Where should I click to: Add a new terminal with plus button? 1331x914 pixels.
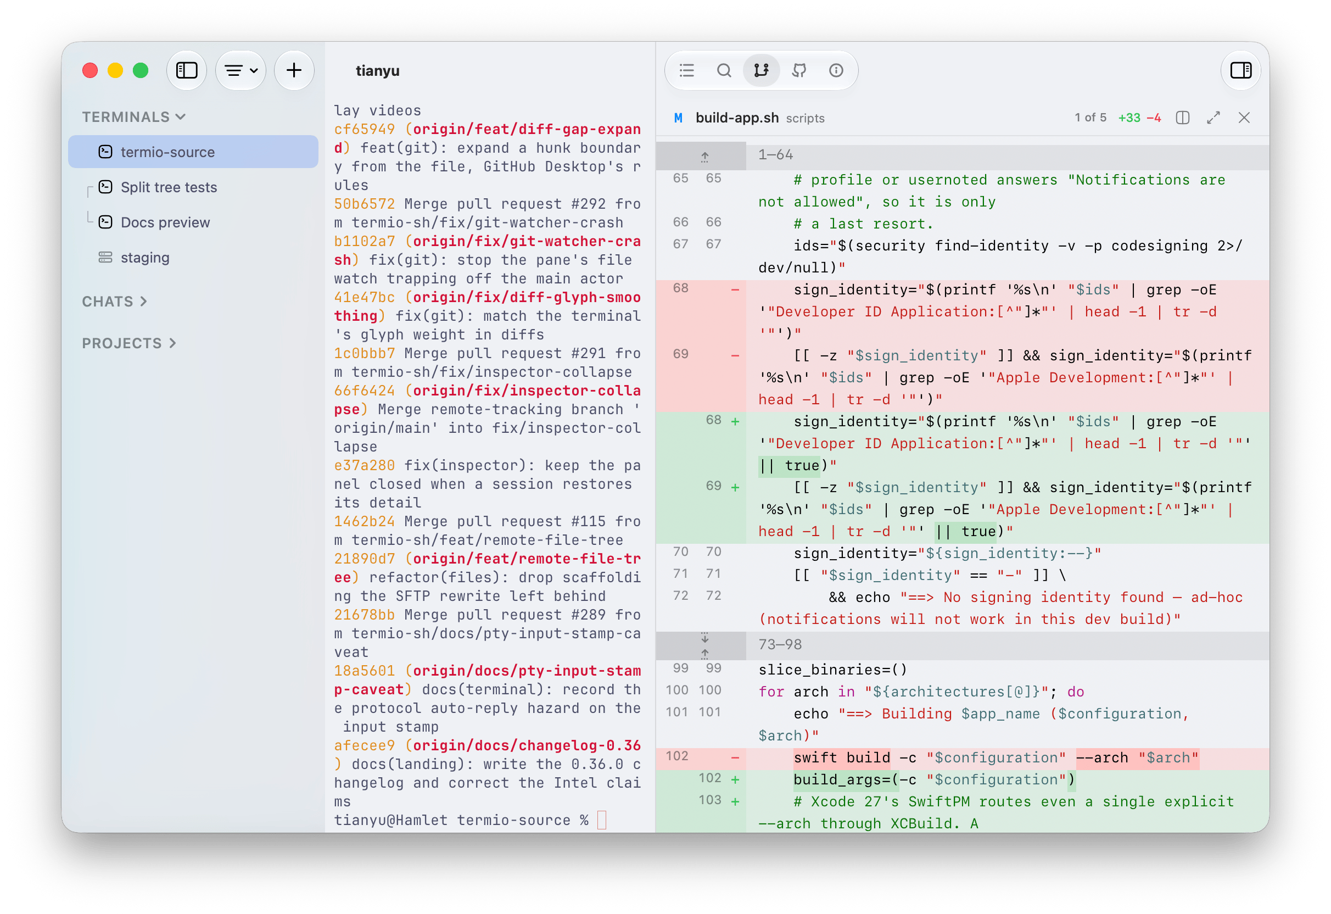(x=294, y=70)
